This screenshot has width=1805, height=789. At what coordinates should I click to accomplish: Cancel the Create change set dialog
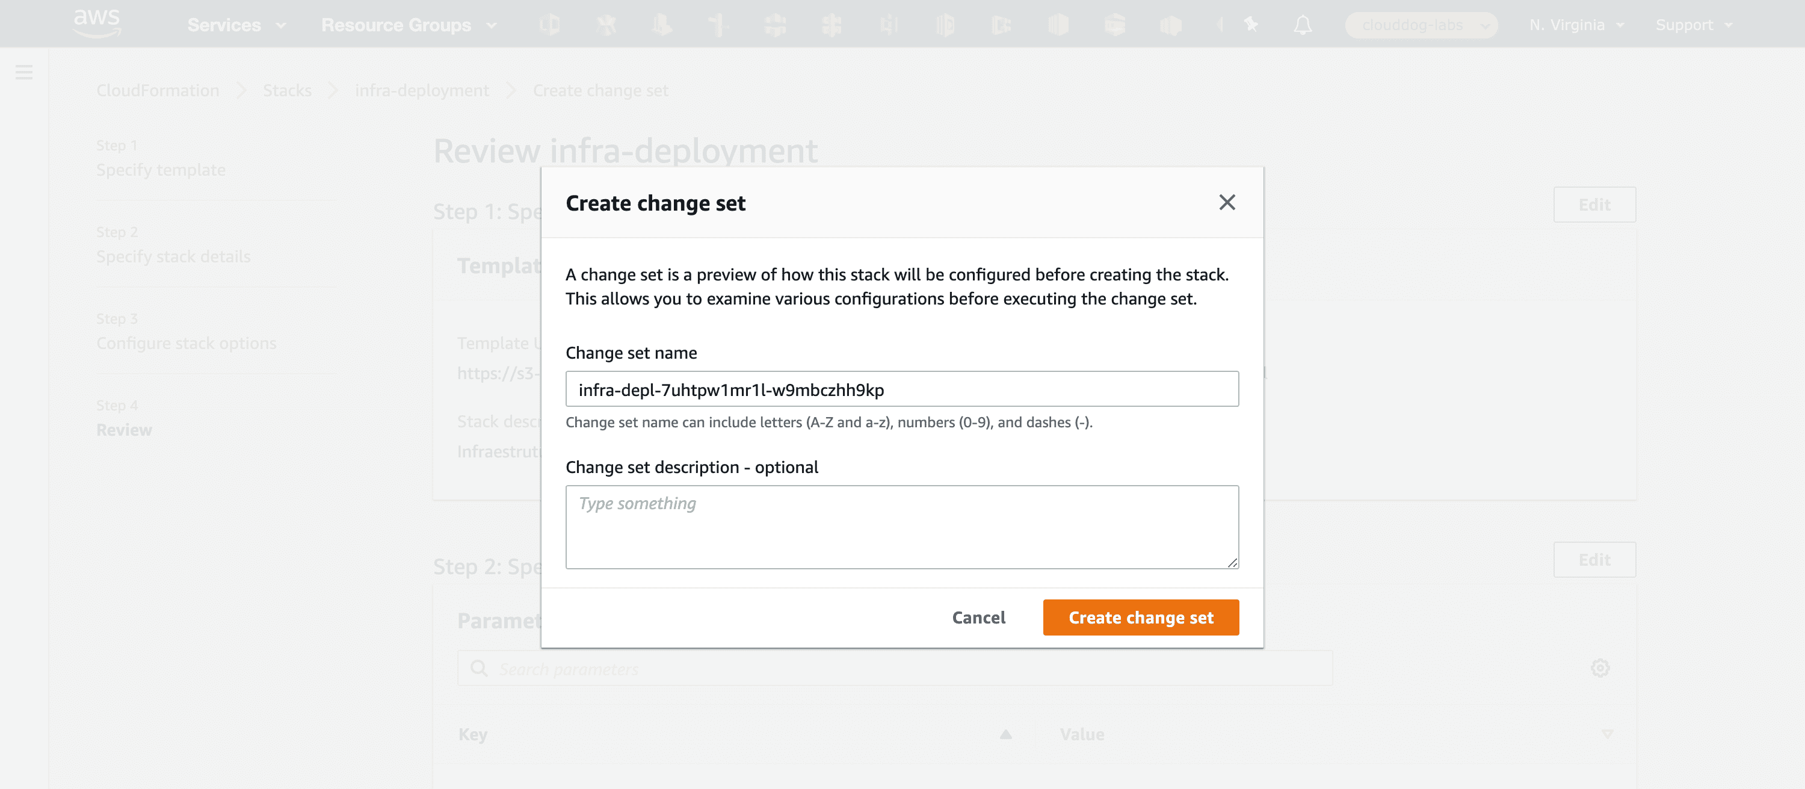click(978, 617)
